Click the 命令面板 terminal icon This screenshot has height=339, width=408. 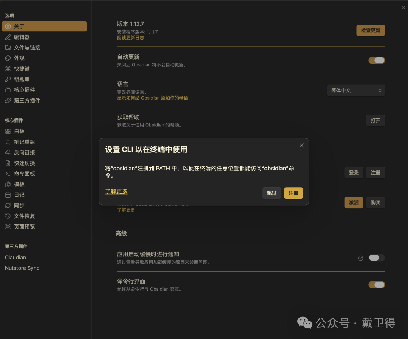click(x=8, y=173)
